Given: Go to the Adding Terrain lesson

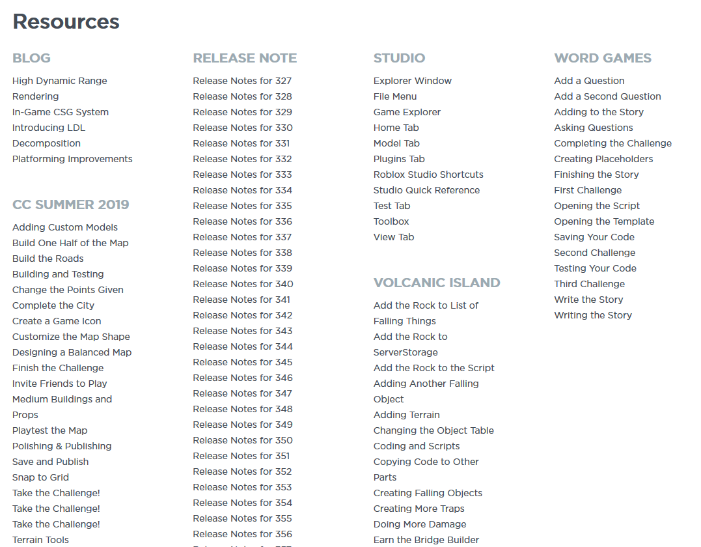Looking at the screenshot, I should (407, 415).
